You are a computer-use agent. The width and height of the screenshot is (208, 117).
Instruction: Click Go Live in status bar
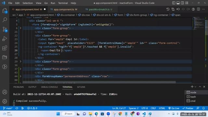pyautogui.click(x=174, y=108)
